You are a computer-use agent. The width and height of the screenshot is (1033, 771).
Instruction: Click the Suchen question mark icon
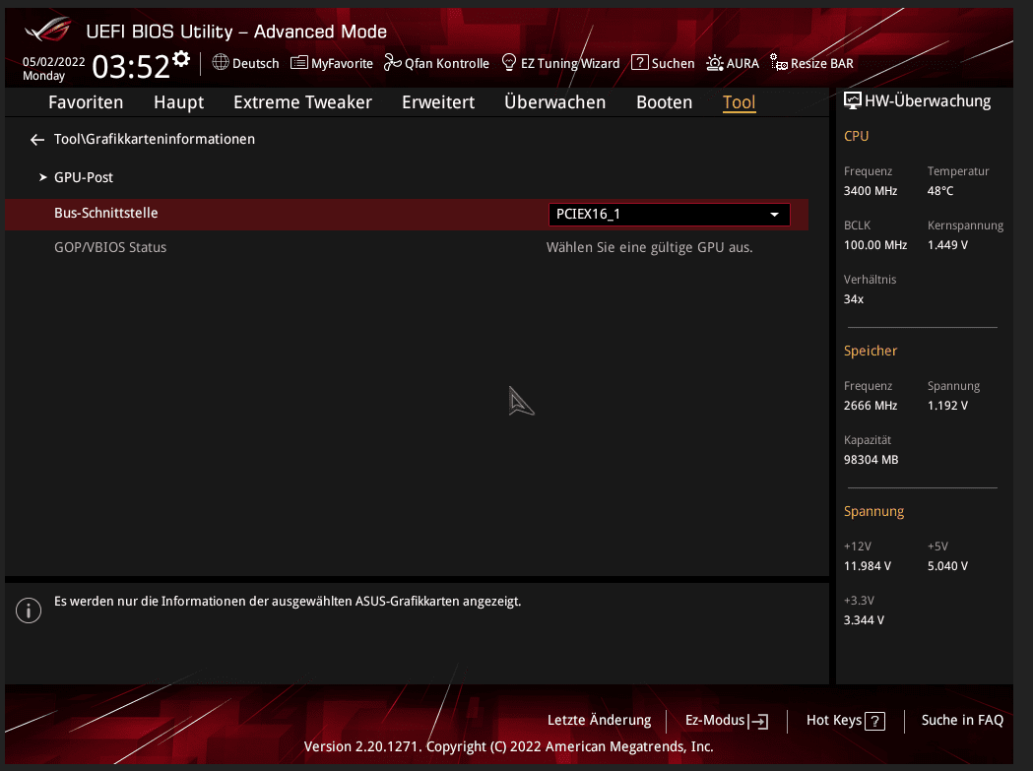pyautogui.click(x=640, y=62)
